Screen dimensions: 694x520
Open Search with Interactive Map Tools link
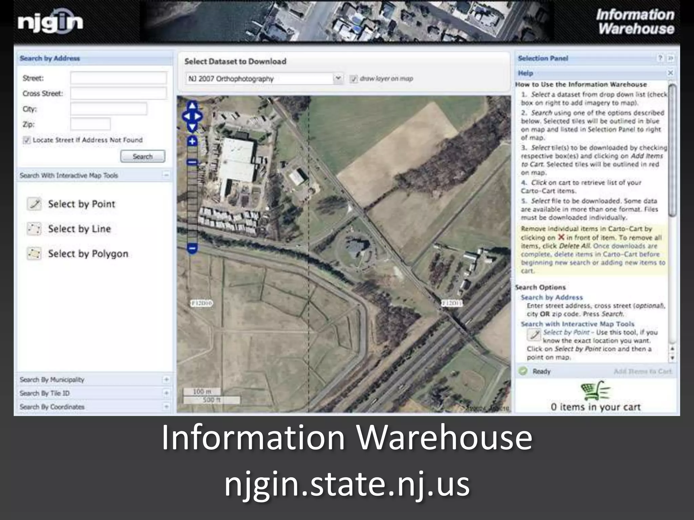577,324
